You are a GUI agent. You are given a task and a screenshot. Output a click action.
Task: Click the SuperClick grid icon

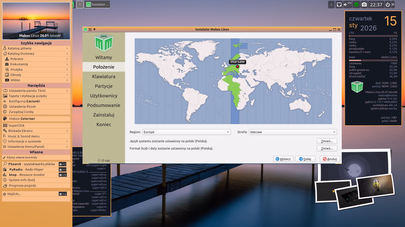(5, 125)
